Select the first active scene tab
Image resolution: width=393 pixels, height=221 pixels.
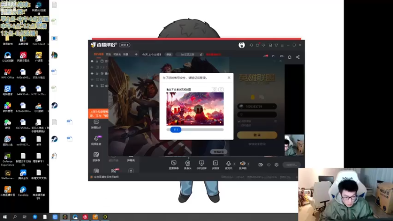click(x=99, y=54)
